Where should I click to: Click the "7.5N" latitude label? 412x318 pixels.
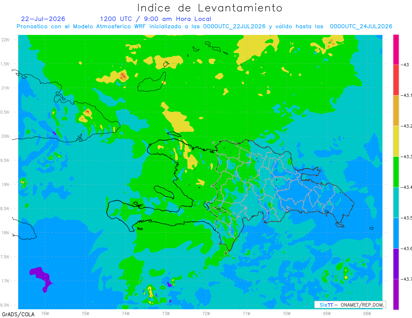click(x=5, y=257)
